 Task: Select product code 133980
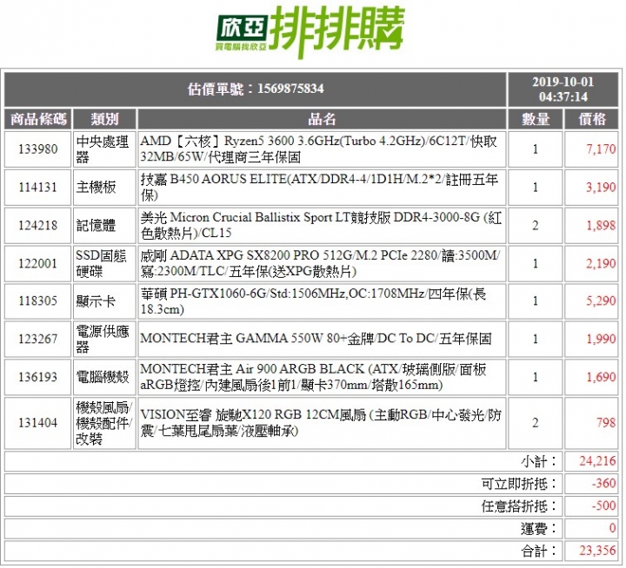coord(38,149)
